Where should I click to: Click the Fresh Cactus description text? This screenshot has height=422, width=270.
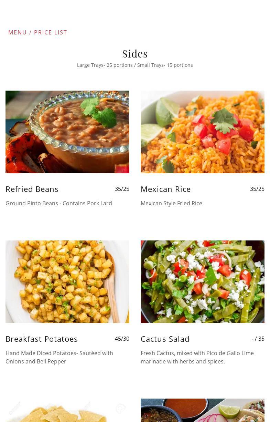(x=197, y=357)
